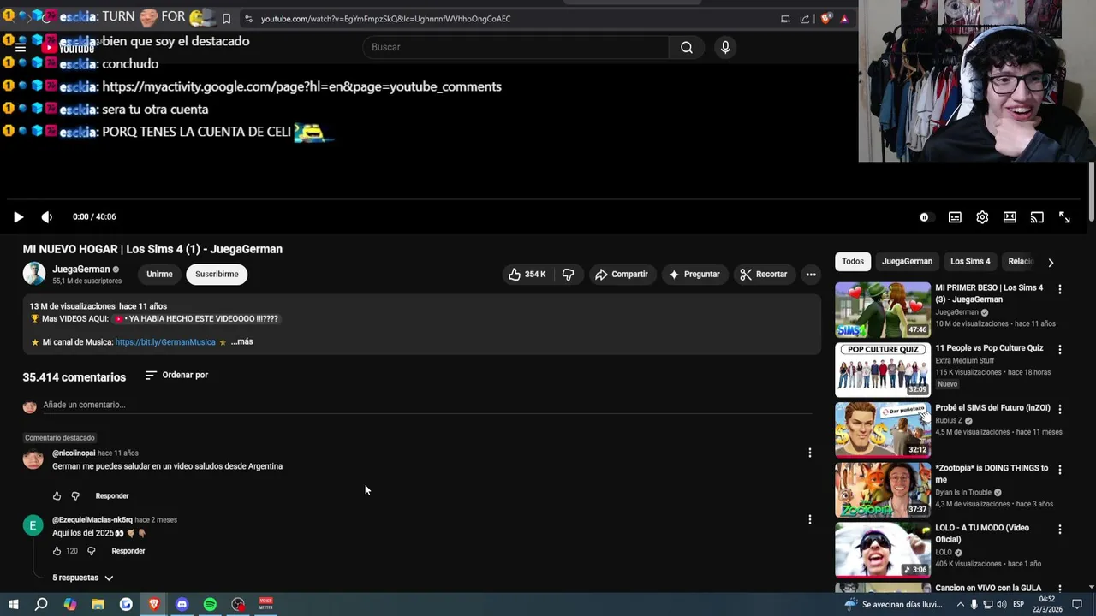Image resolution: width=1096 pixels, height=616 pixels.
Task: Open the video player settings gear
Action: pos(982,217)
